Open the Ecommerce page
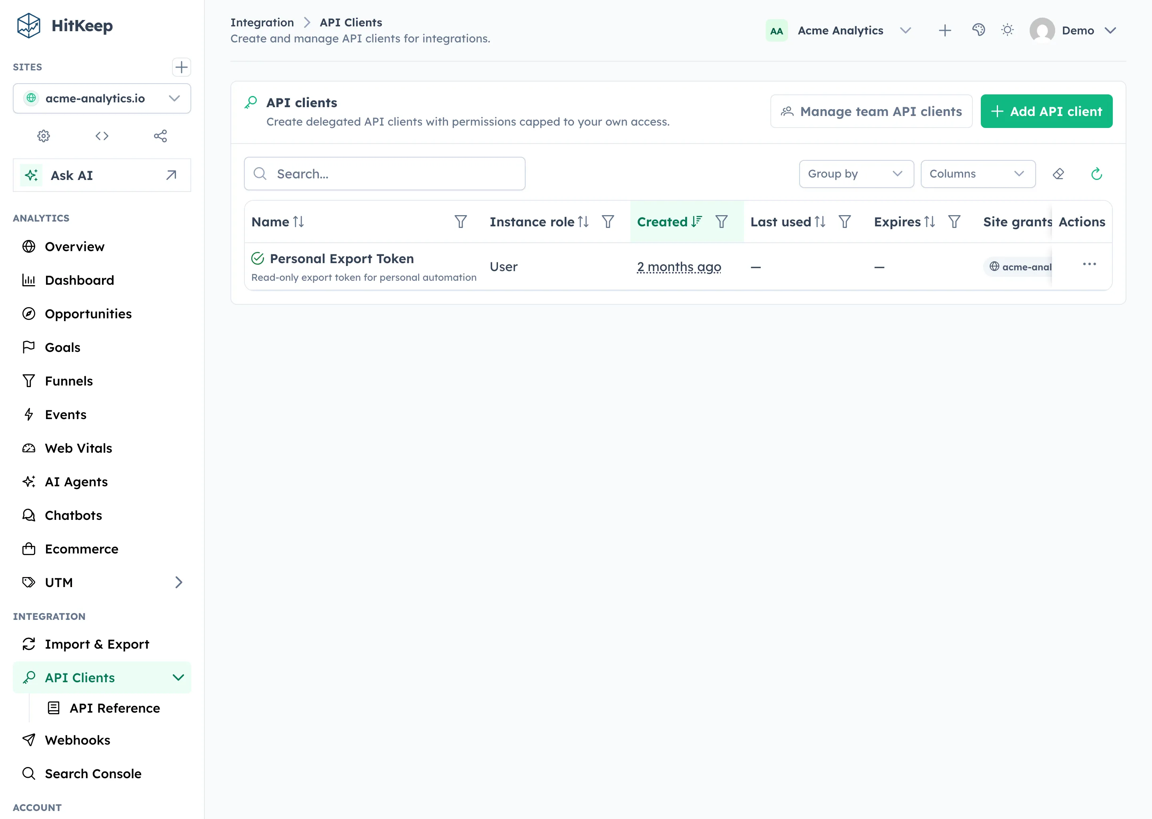The width and height of the screenshot is (1152, 819). click(102, 549)
